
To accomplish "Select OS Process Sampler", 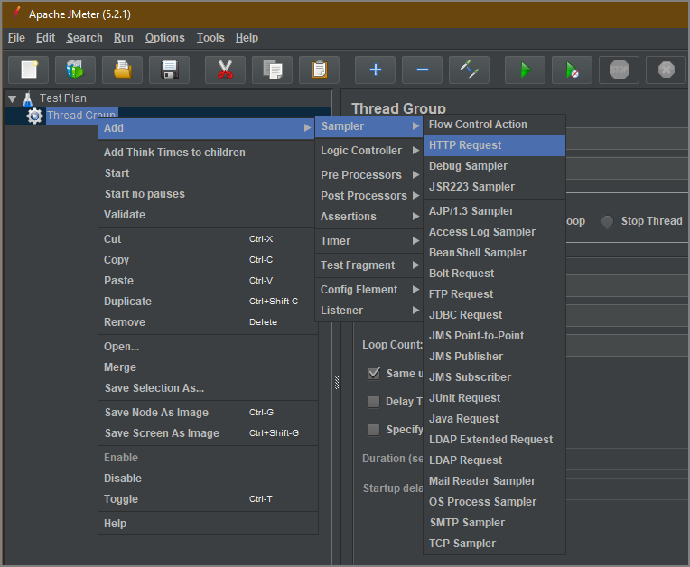I will click(495, 502).
